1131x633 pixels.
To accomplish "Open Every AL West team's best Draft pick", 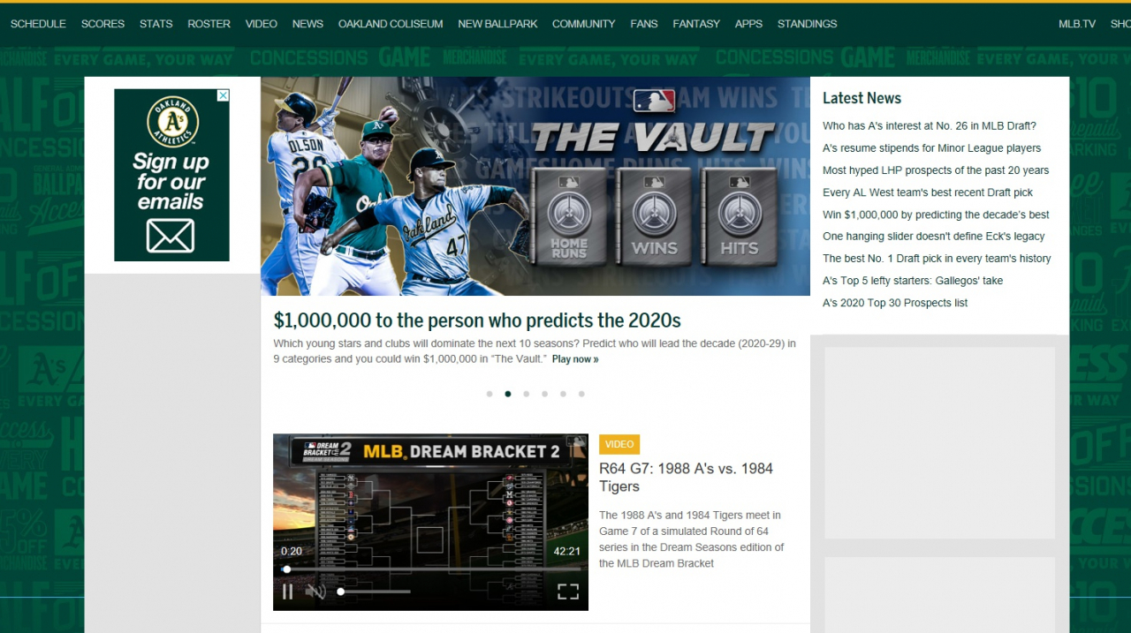I will (928, 192).
